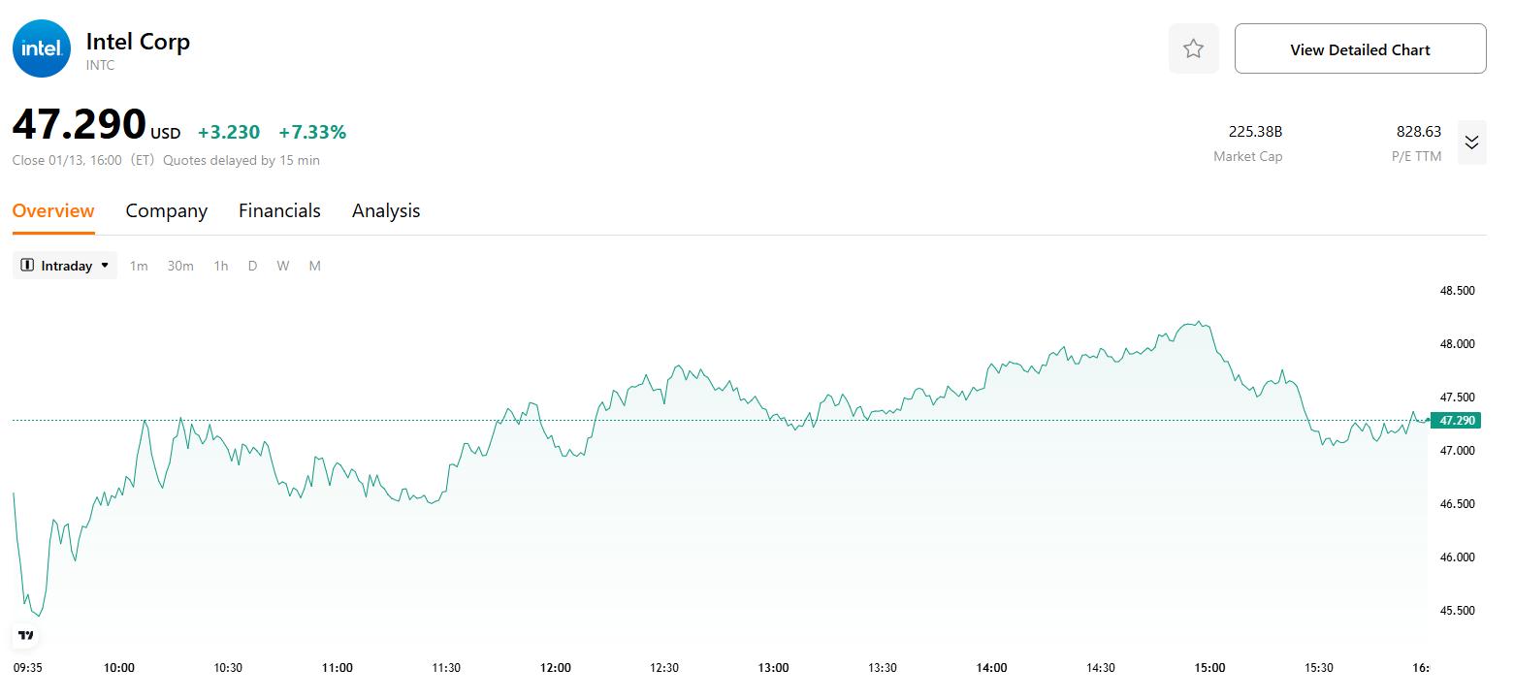
Task: Set chart to monthly M interval
Action: (x=314, y=266)
